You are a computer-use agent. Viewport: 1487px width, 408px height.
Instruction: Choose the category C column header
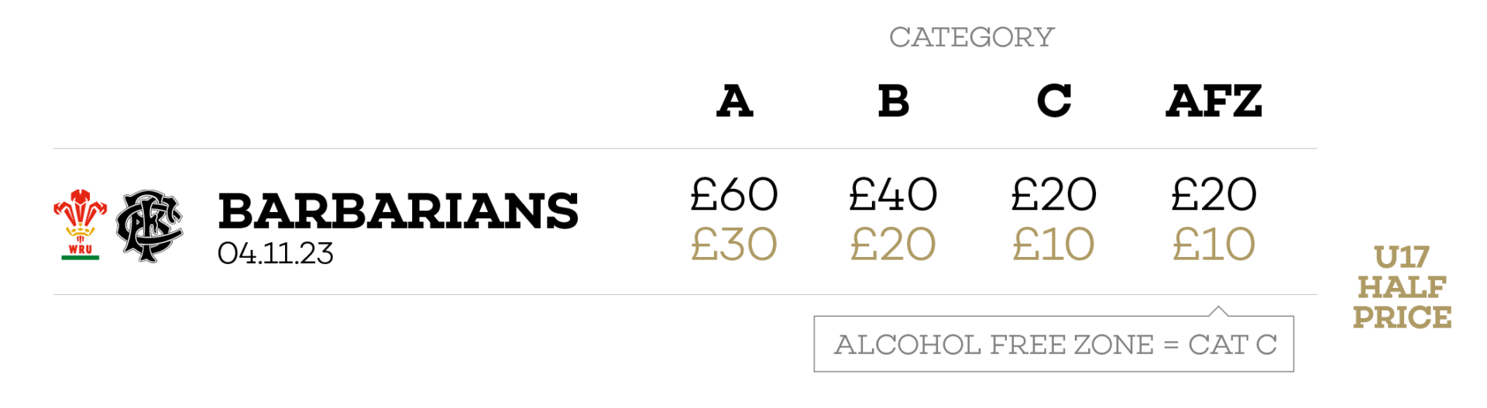(x=1053, y=101)
